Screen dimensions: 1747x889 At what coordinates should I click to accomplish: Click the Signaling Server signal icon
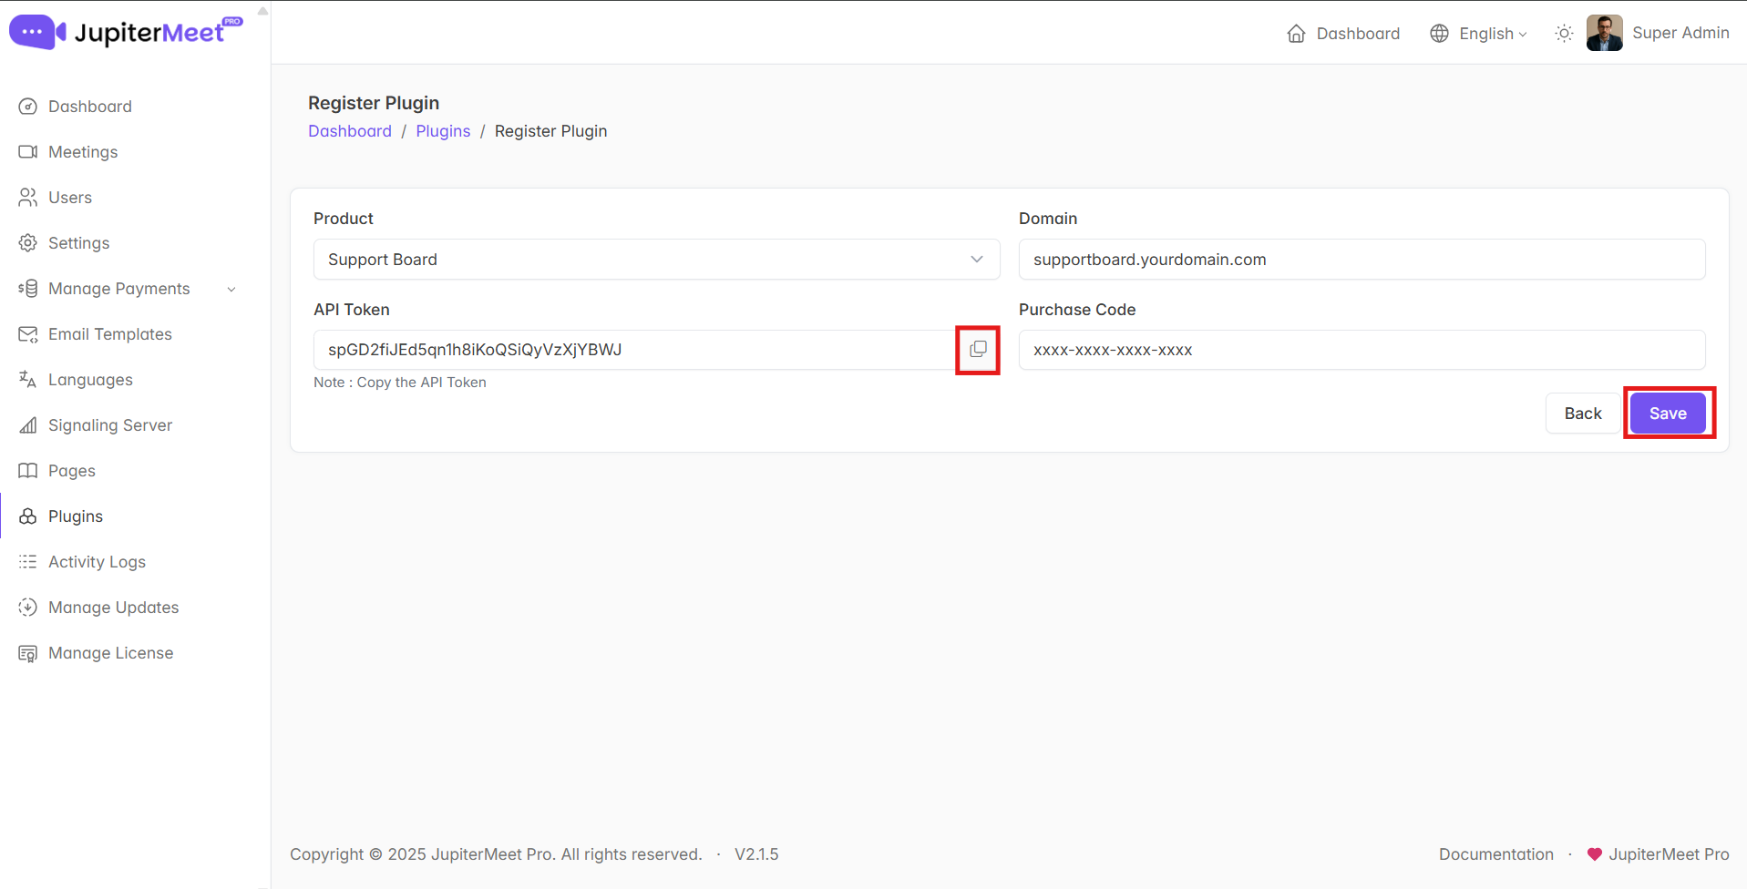28,425
